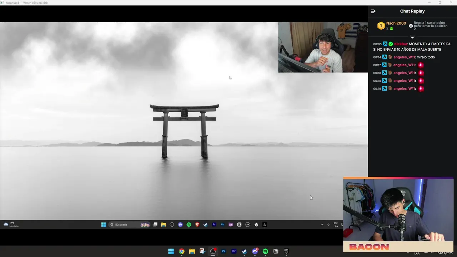Image resolution: width=457 pixels, height=257 pixels.
Task: Open the Start menu on the bottom Windows taskbar
Action: coord(171,251)
